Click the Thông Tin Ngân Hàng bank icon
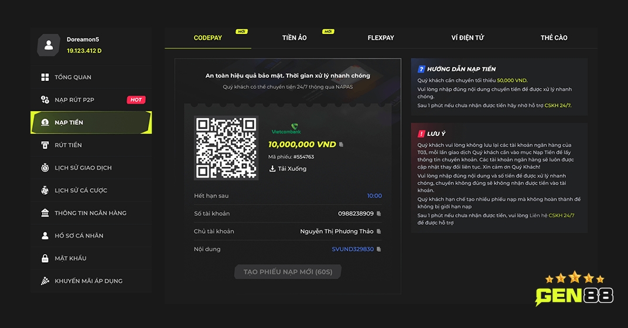Screen dimensions: 628x328 pos(45,213)
